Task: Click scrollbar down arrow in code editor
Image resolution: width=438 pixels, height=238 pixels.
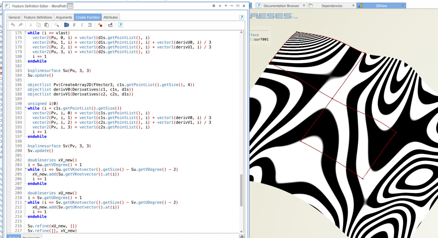Action: [241, 231]
